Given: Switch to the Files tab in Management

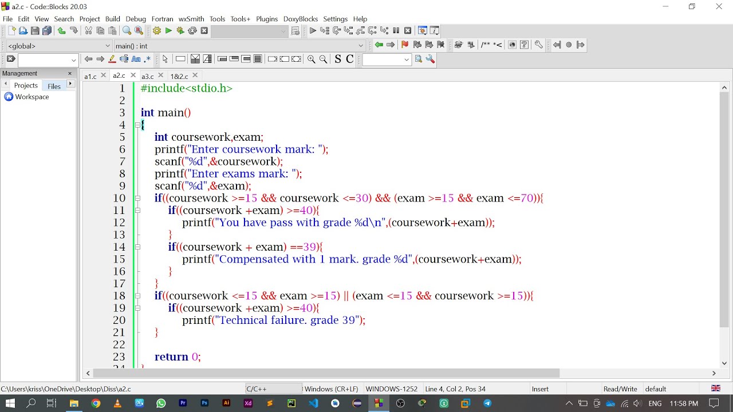Looking at the screenshot, I should (x=54, y=86).
